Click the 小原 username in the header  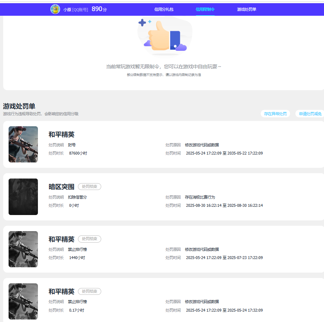point(67,10)
